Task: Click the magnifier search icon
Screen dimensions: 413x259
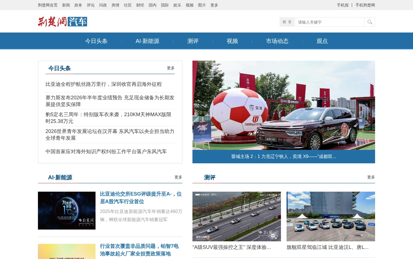Action: click(x=370, y=22)
